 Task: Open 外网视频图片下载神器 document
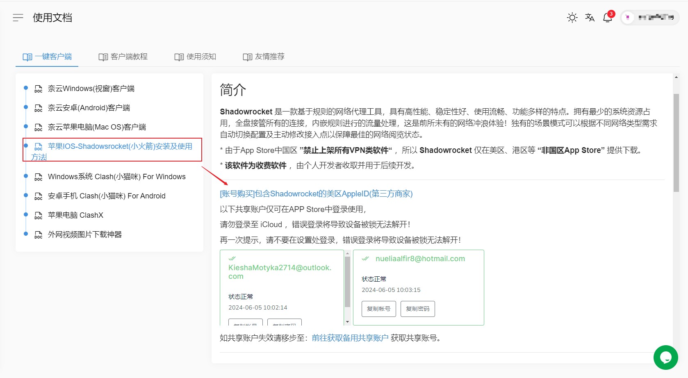85,235
